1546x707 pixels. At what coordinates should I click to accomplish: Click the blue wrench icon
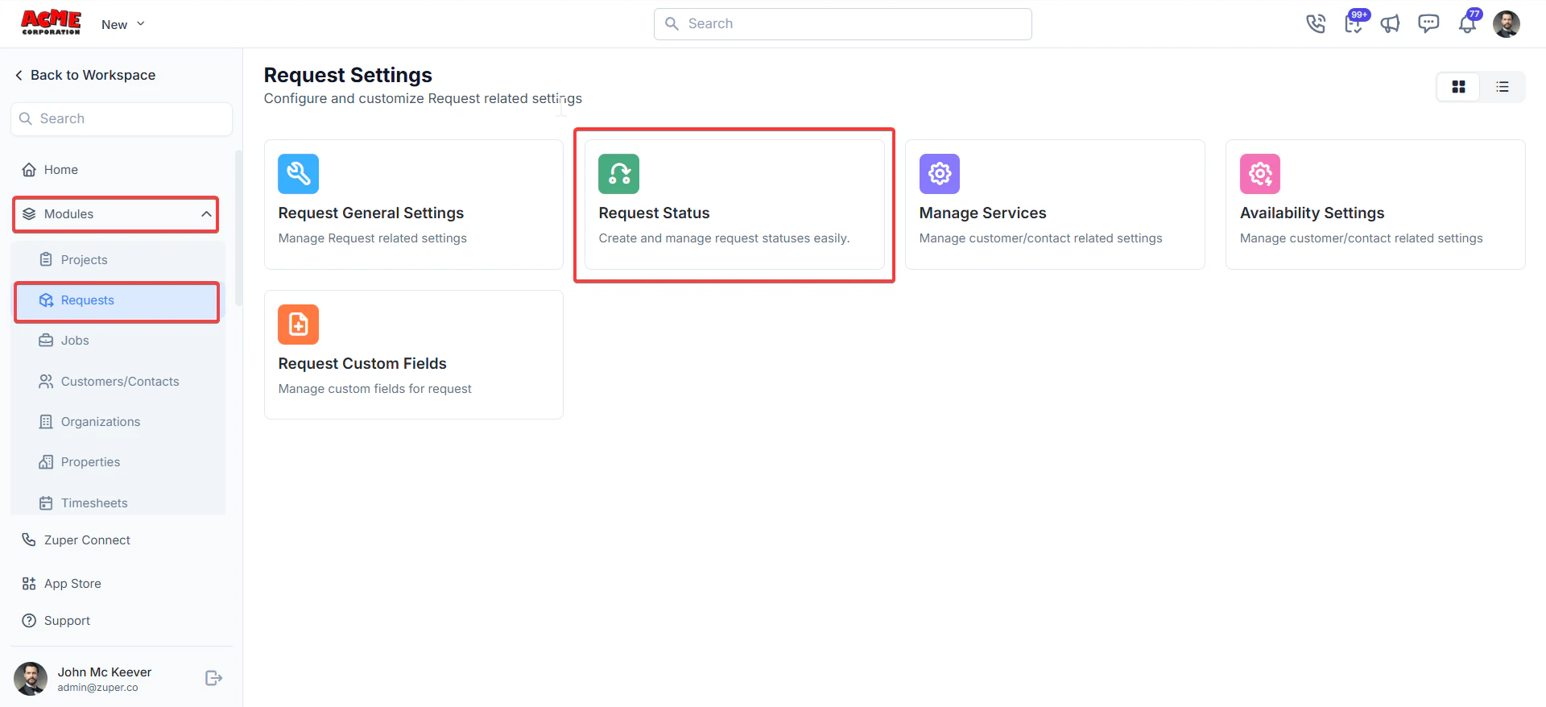pos(299,174)
